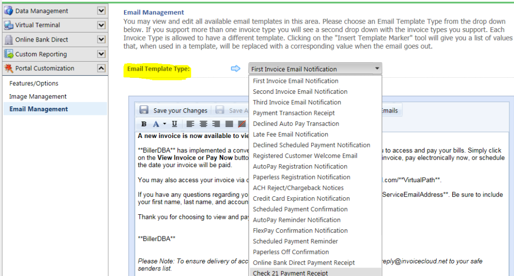Screen dimensions: 514x276
Task: Collapse the Portal Customization section
Action: 101,68
